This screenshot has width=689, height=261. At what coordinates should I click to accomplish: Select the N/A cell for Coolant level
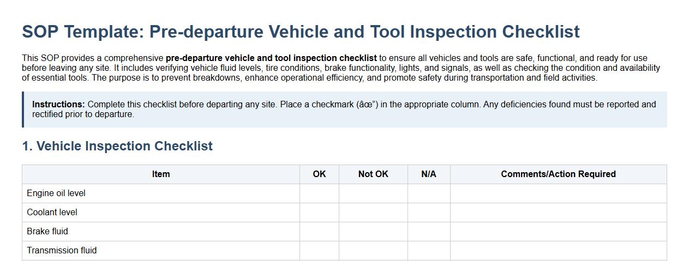429,213
